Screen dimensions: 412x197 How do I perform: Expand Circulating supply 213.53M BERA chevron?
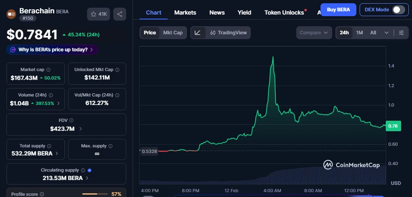click(x=87, y=178)
